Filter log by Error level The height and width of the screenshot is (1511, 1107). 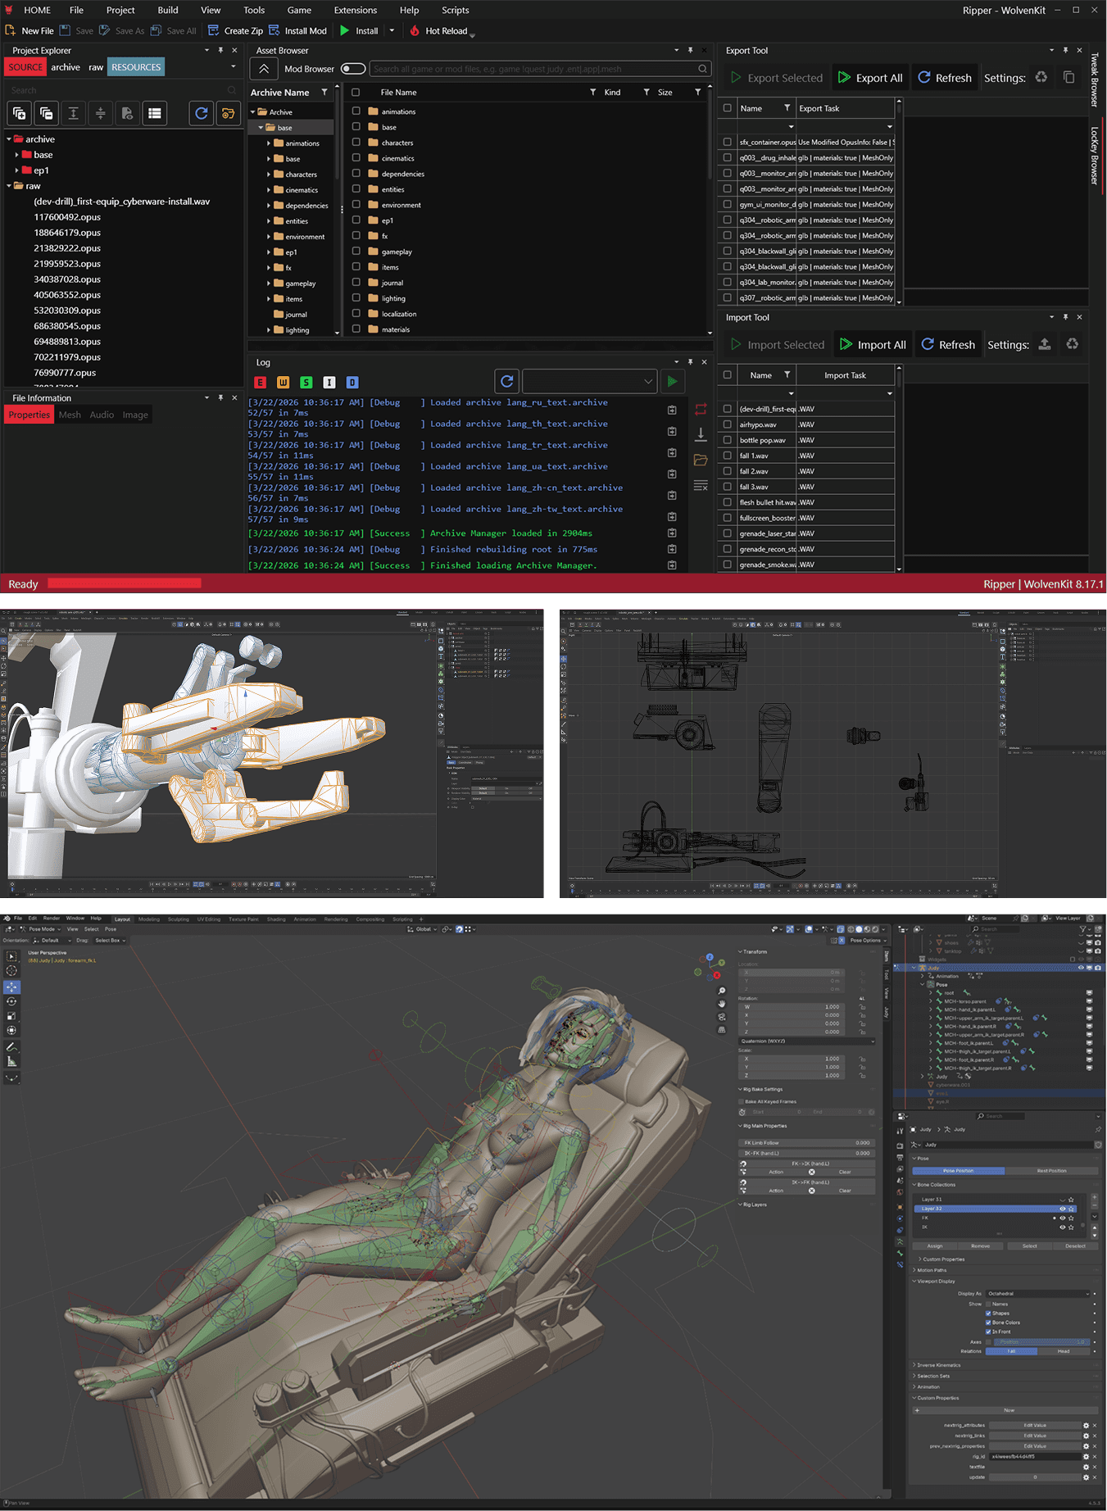(260, 383)
